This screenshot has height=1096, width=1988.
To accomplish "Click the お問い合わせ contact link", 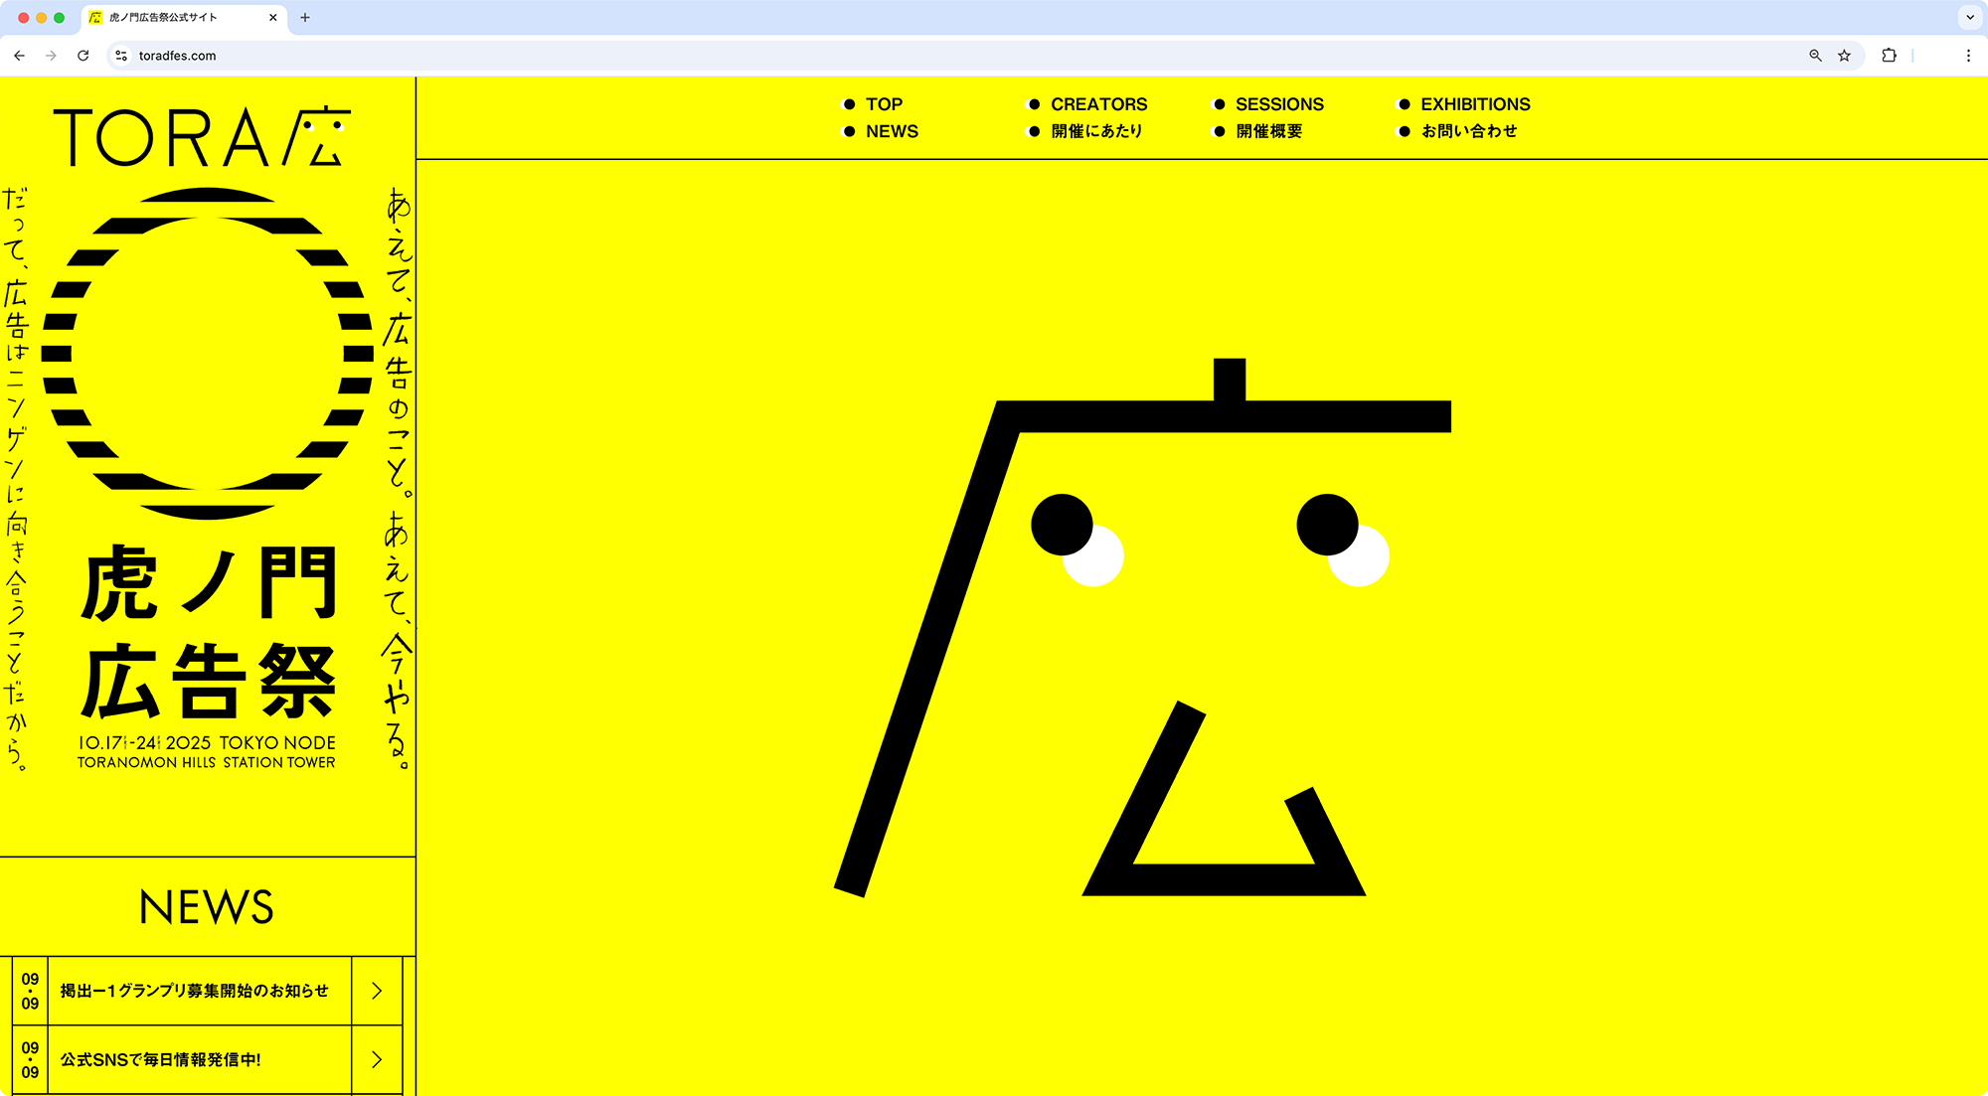I will coord(1468,131).
